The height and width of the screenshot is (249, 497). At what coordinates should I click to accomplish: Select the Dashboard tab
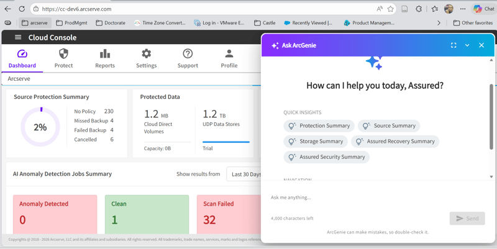tap(22, 59)
